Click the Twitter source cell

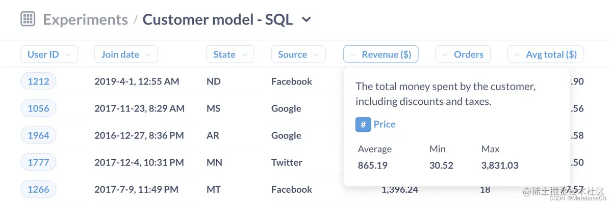click(287, 162)
